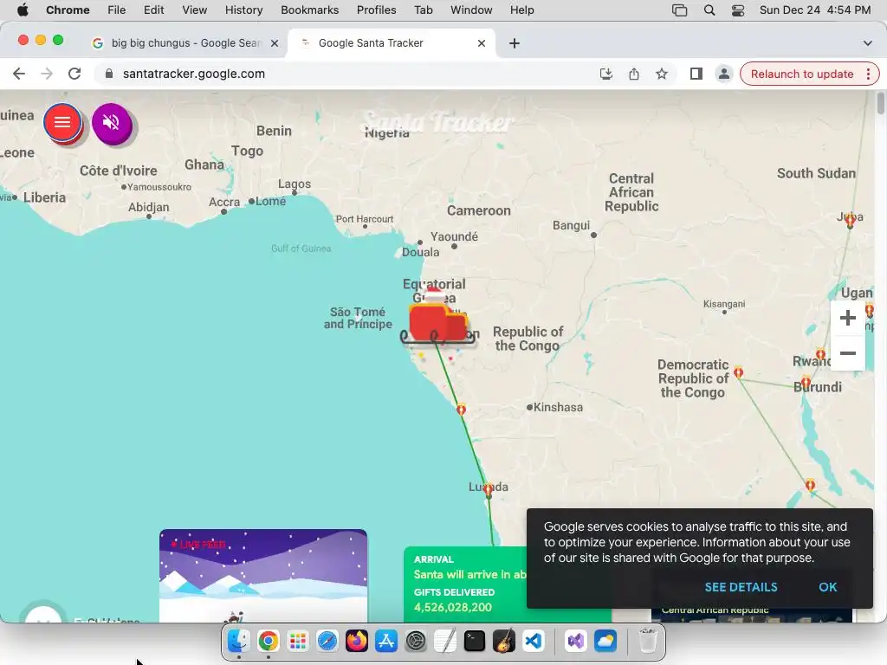Open the Help menu
Screen dimensions: 887x665
point(521,10)
